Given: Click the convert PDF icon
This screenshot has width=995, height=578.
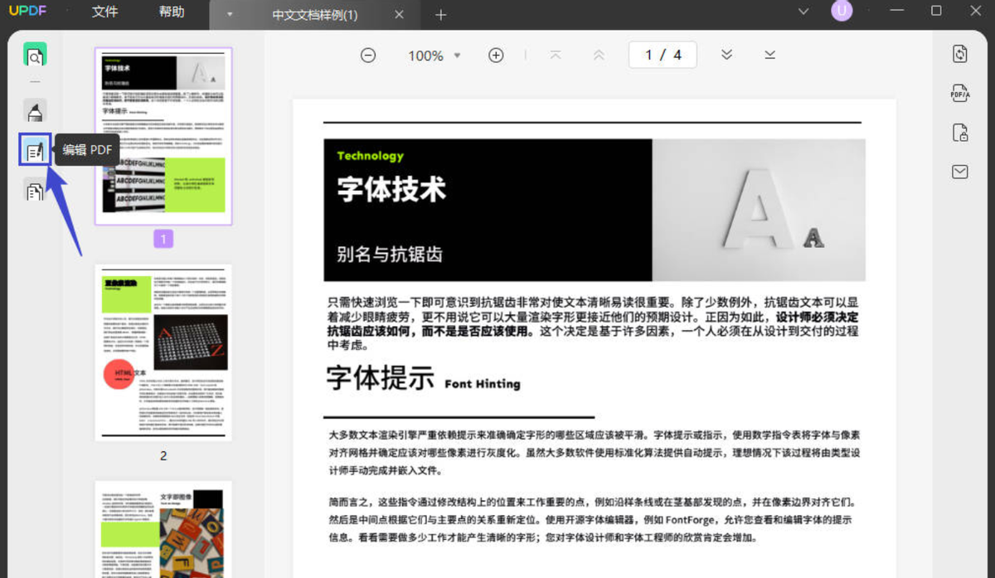Looking at the screenshot, I should click(960, 54).
